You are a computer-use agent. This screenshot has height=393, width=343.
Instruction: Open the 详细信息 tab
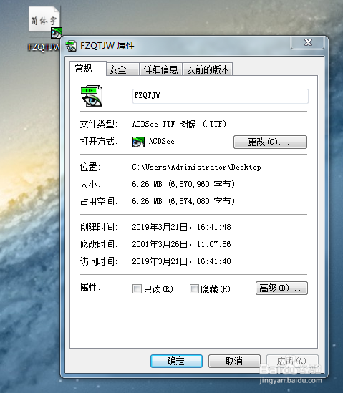click(160, 69)
